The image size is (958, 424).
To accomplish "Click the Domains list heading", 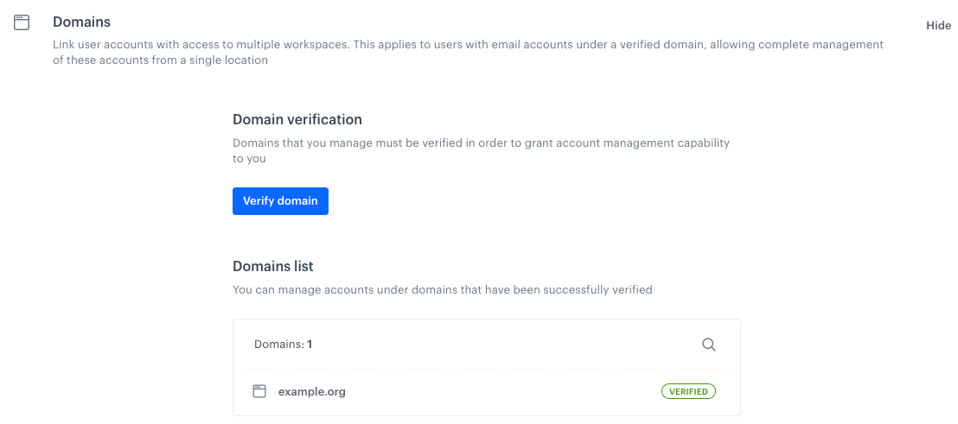I will click(x=273, y=267).
